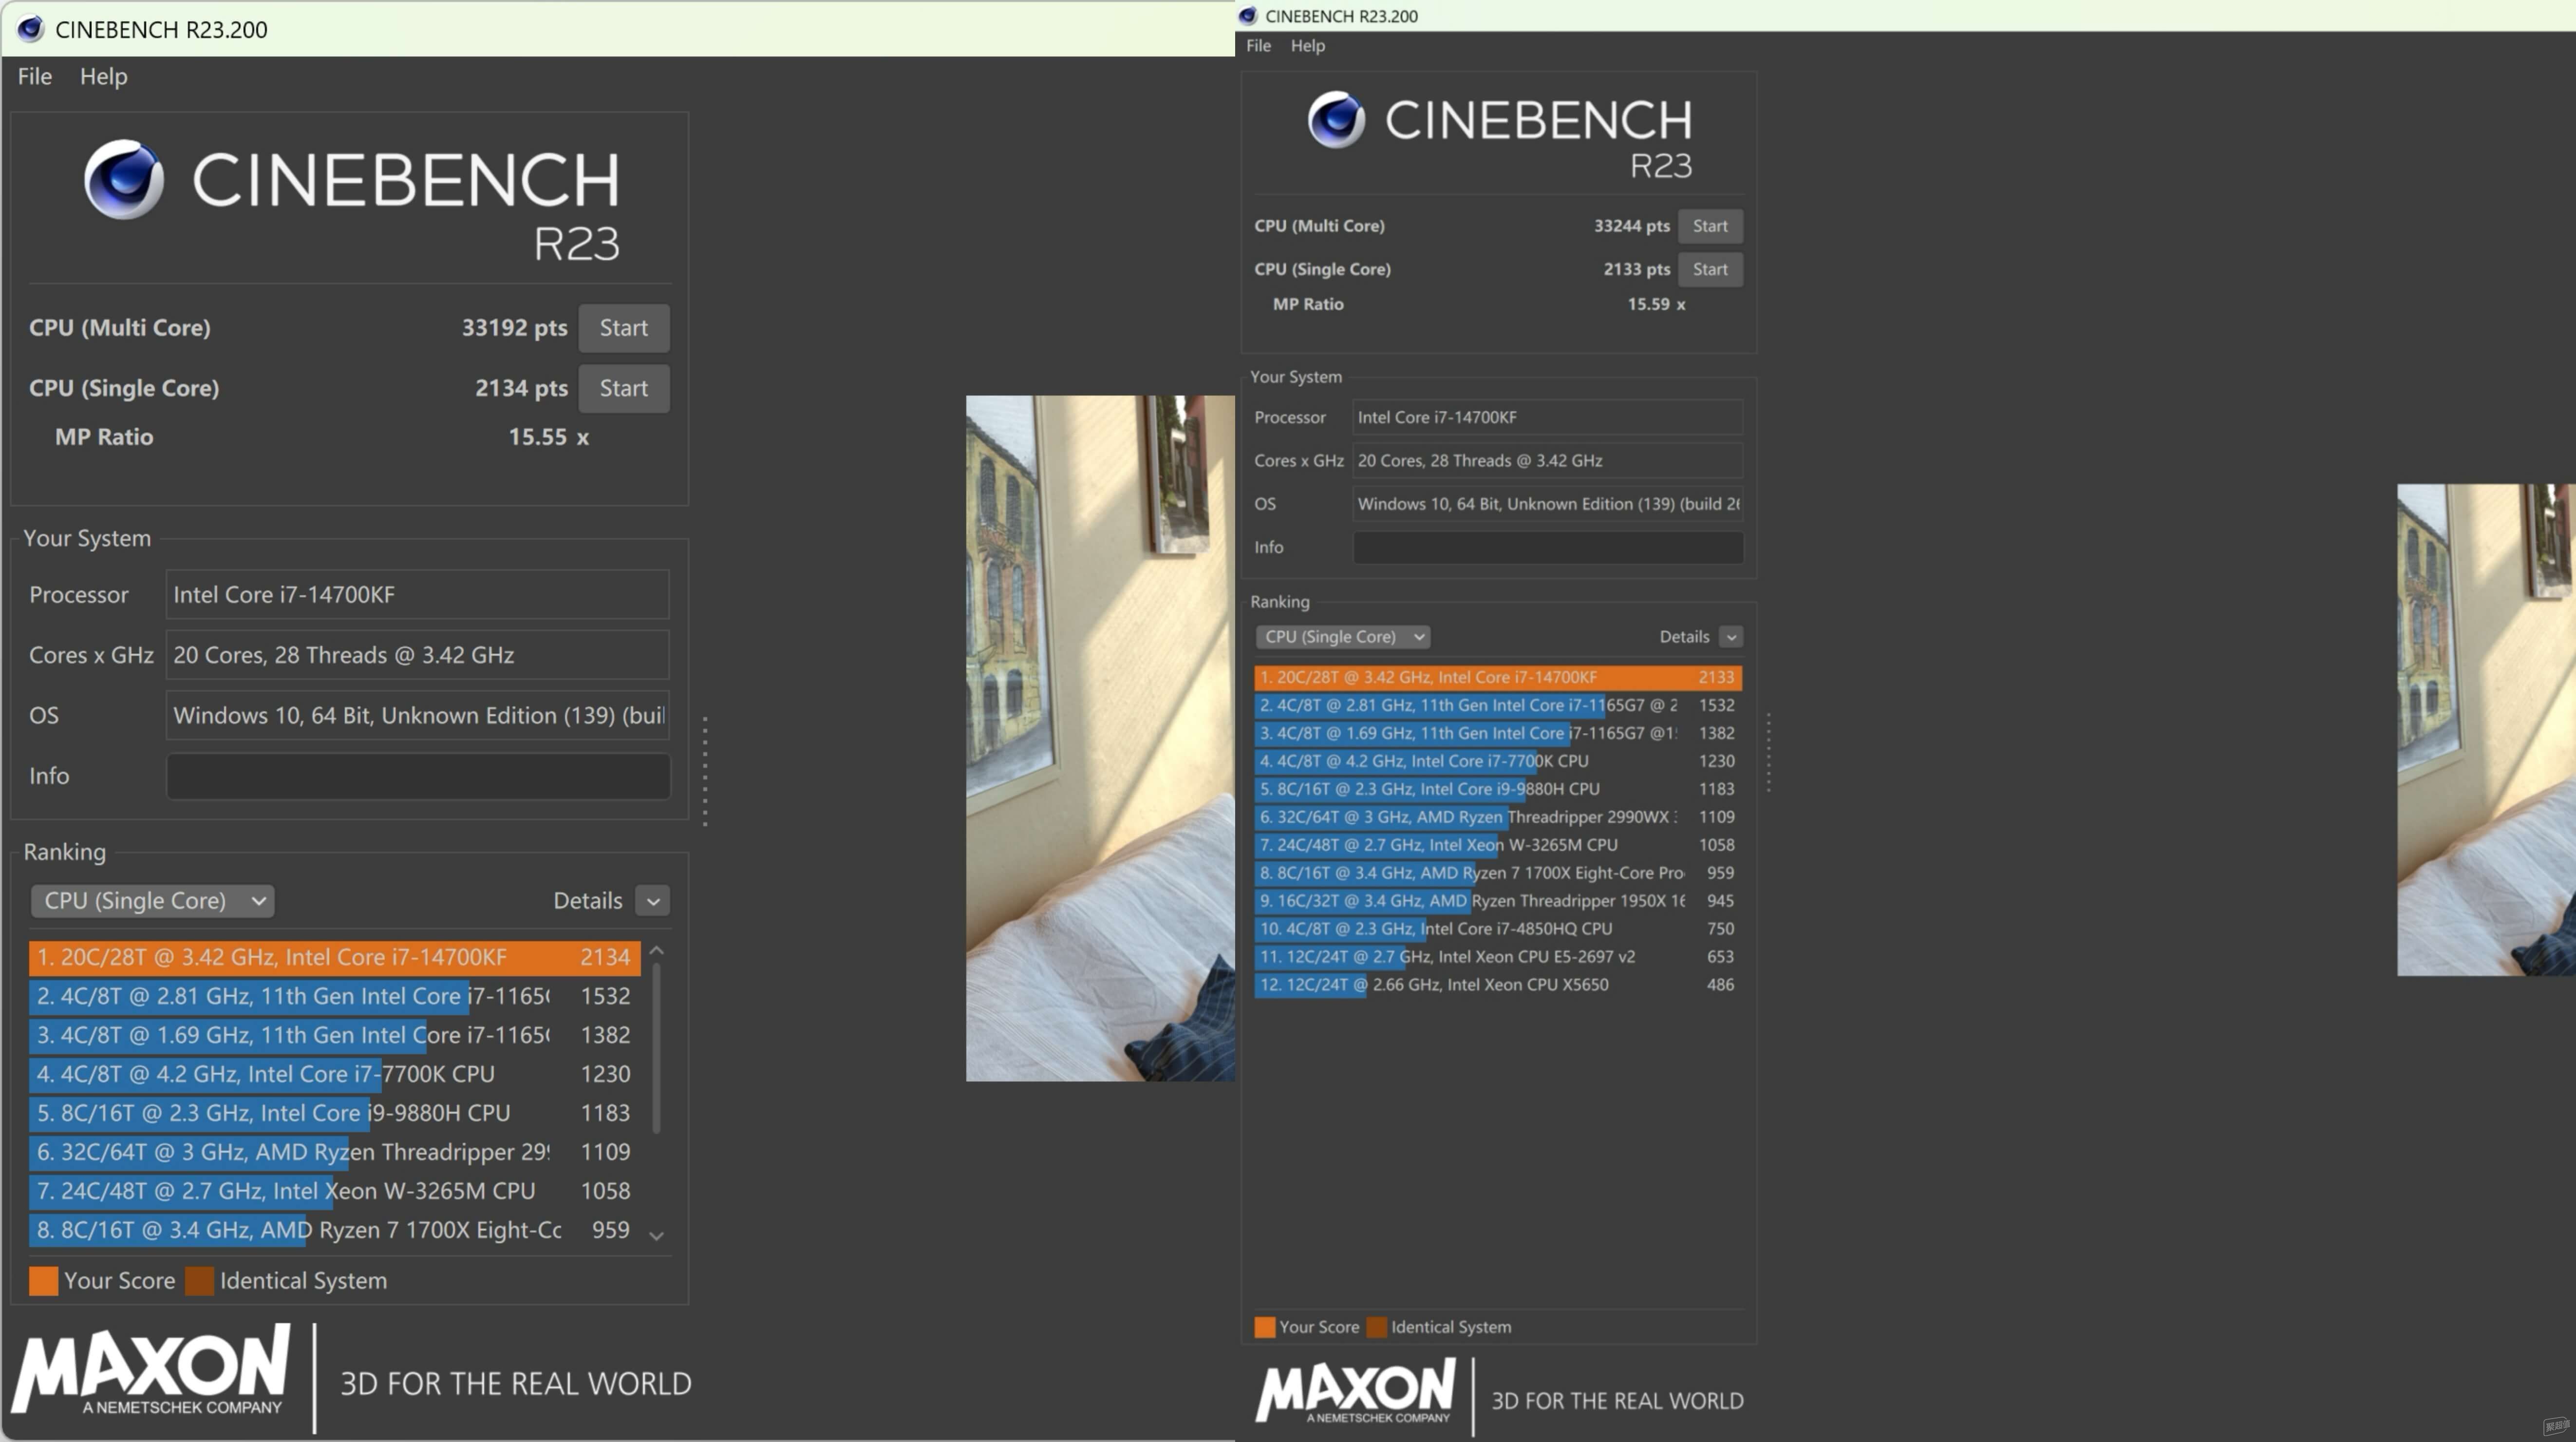The width and height of the screenshot is (2576, 1442).
Task: Click the 33192 pts multi core score
Action: [x=514, y=328]
